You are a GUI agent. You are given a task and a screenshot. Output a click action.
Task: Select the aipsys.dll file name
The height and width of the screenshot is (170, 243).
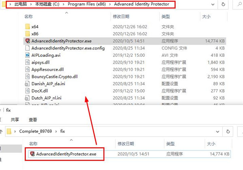click(x=40, y=62)
